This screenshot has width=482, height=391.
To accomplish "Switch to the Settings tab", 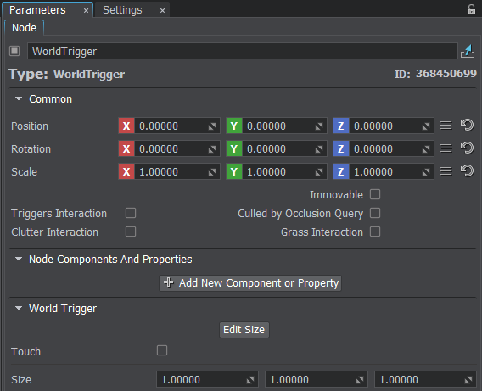I will (x=122, y=10).
